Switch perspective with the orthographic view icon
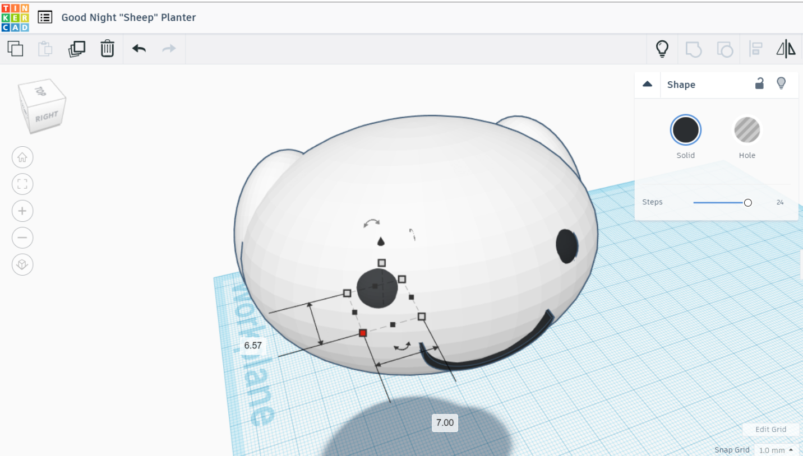Screen dimensions: 803x456 [22, 265]
